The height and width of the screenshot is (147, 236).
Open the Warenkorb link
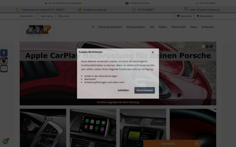click(205, 16)
